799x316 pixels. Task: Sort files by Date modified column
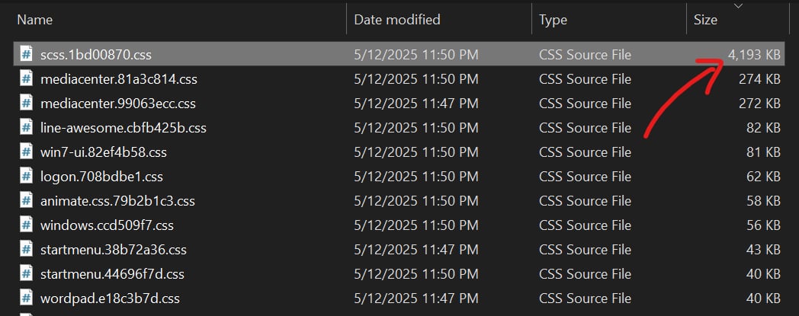(397, 20)
